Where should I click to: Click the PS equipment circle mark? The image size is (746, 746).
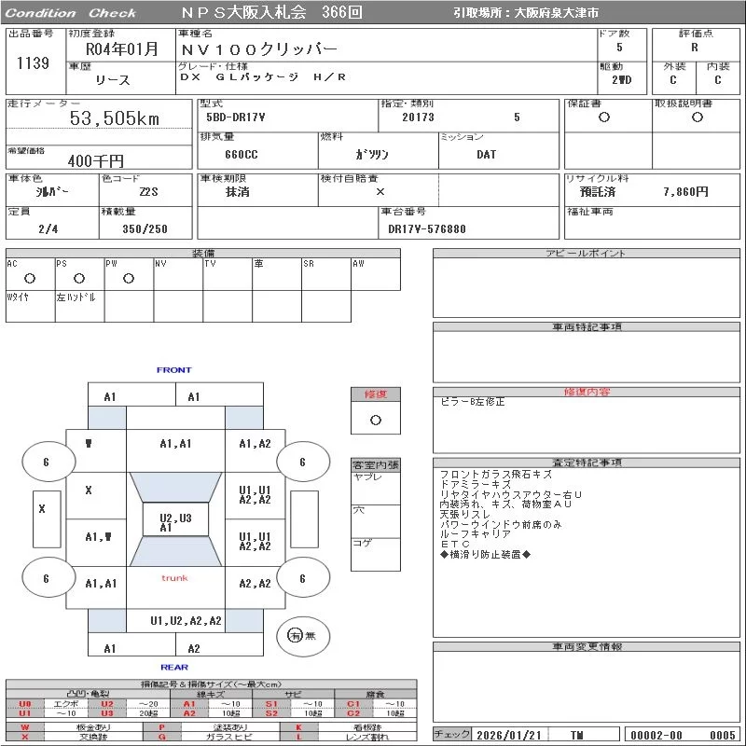79,279
